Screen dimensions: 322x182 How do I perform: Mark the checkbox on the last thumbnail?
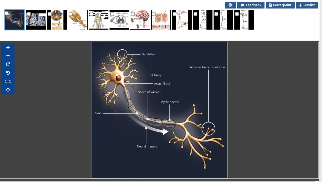237,14
